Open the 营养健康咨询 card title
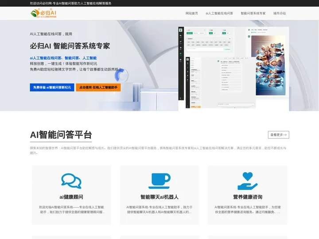The width and height of the screenshot is (319, 239). [248, 197]
